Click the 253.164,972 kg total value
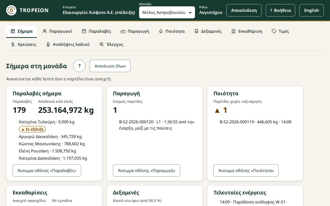Viewport: 330px width, 206px height. (x=66, y=110)
